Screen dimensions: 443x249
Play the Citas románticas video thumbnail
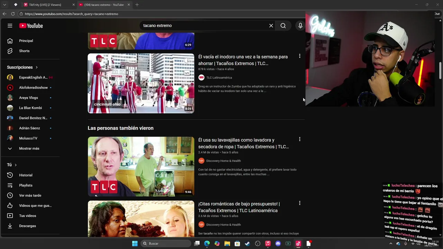(141, 219)
